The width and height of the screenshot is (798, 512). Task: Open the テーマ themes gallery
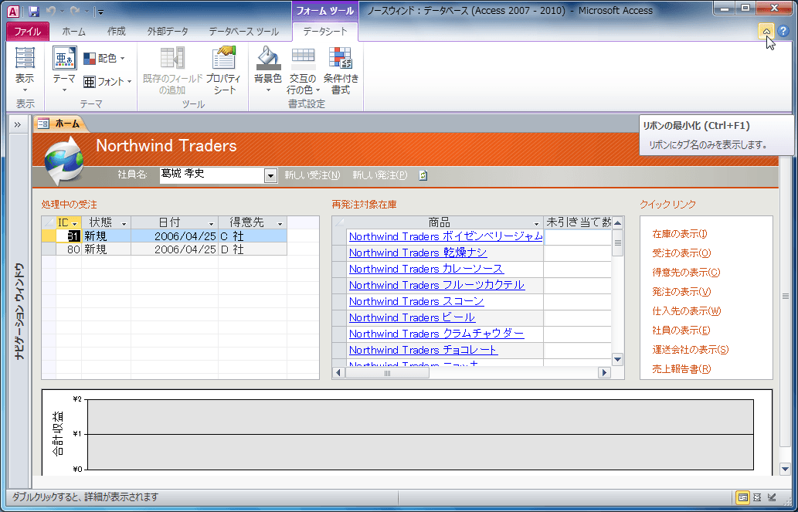tap(64, 70)
